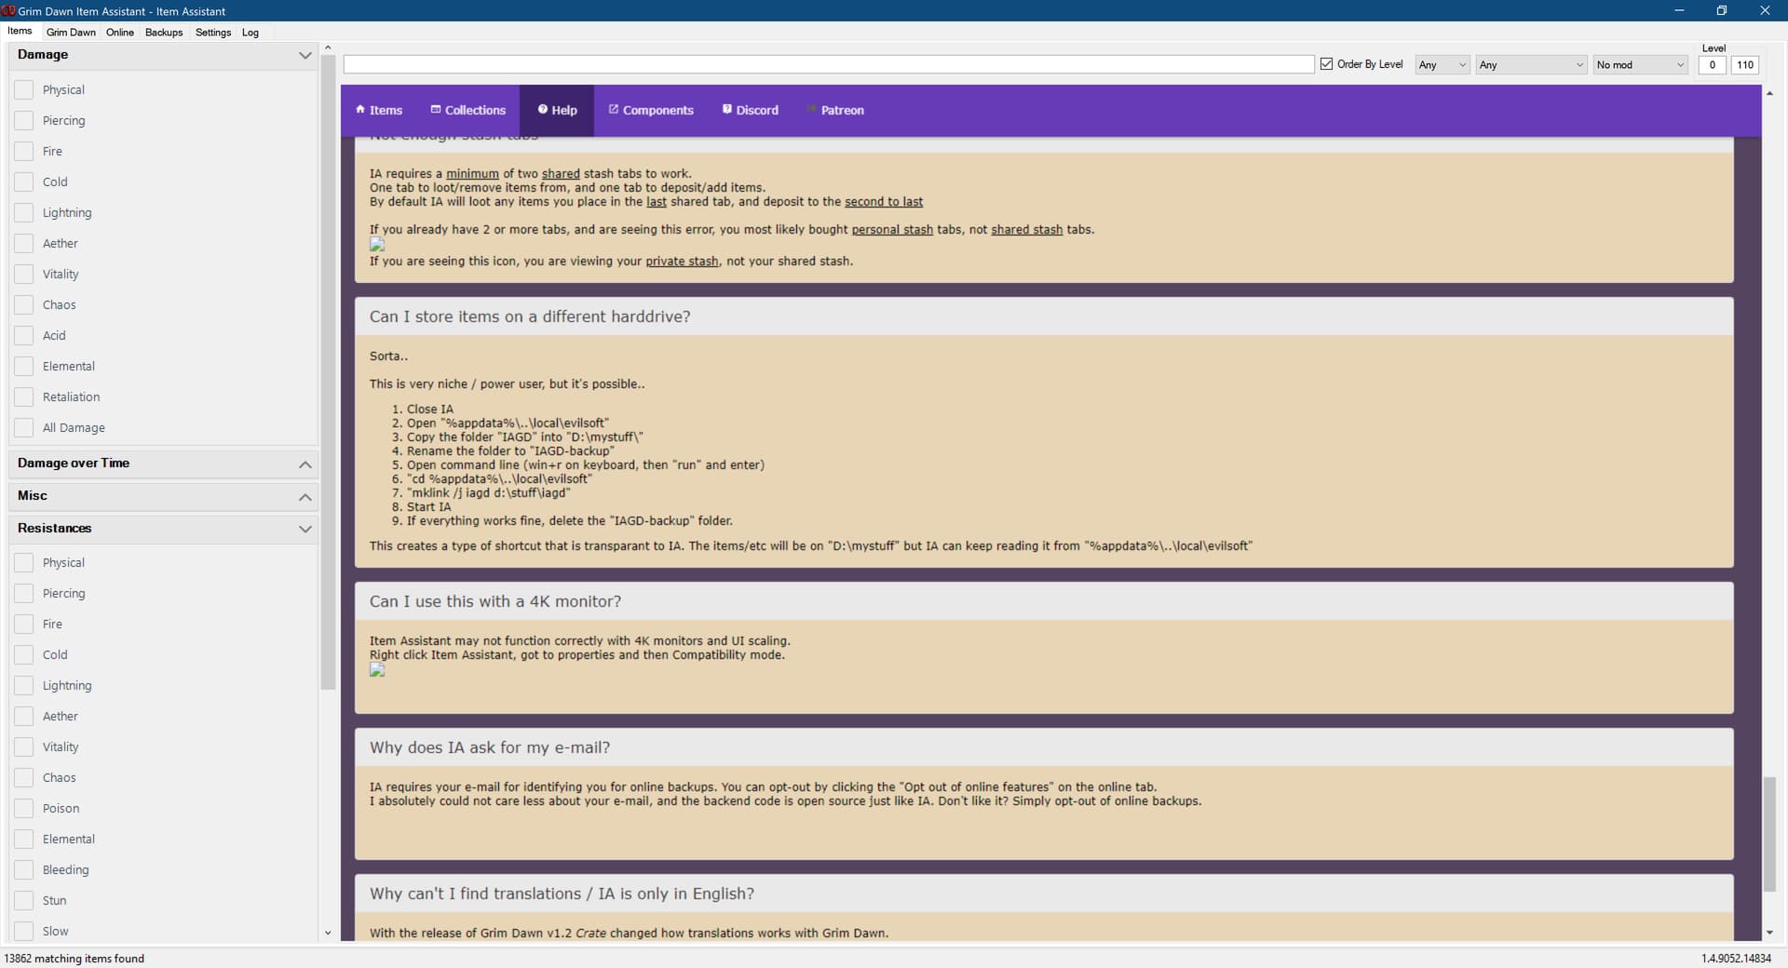Click the broken image icon under 4K monitor section

(377, 670)
